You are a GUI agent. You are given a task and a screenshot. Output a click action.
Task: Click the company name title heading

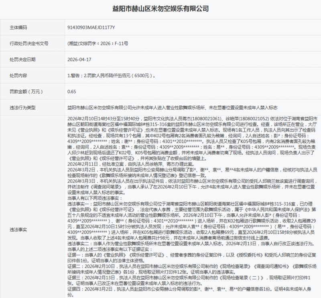click(x=160, y=9)
